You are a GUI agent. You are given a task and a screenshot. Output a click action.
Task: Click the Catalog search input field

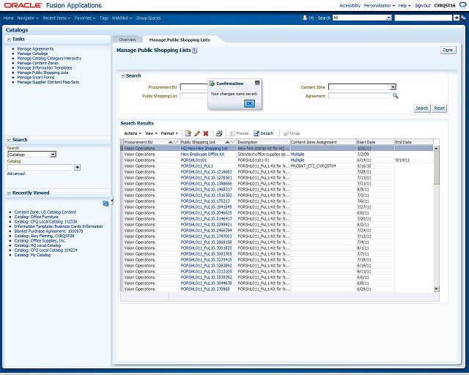[x=40, y=167]
